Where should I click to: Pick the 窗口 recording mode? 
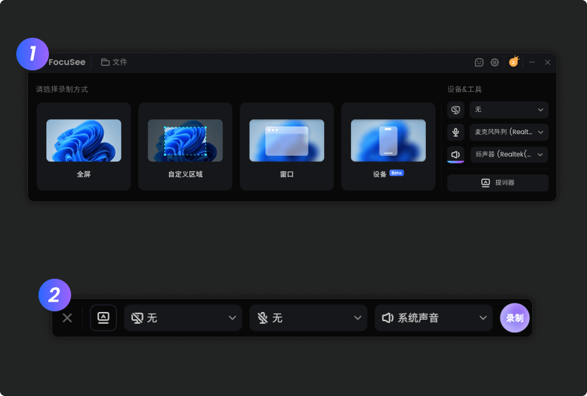tap(287, 146)
